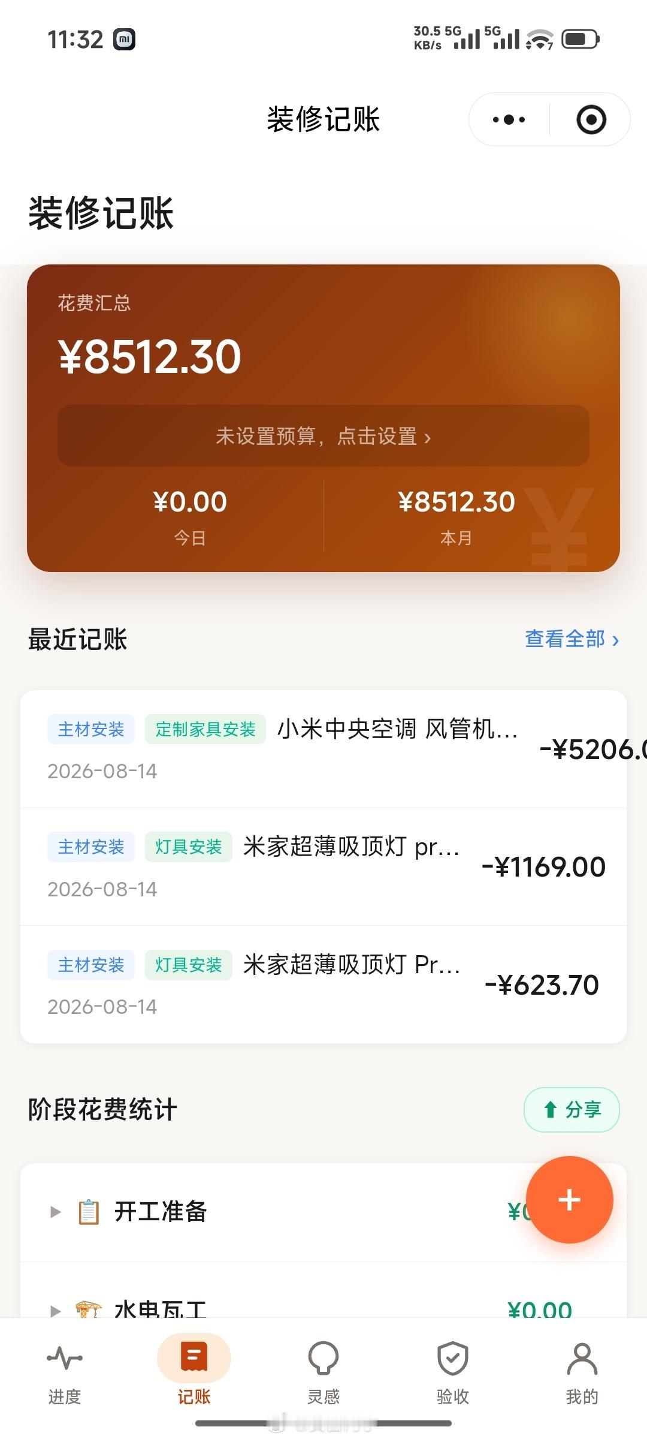Image resolution: width=647 pixels, height=1439 pixels.
Task: Click the battery indicator in status bar
Action: [580, 40]
